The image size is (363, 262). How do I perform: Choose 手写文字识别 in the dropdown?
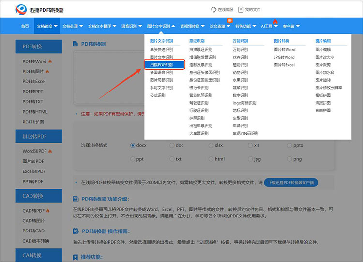(x=161, y=88)
